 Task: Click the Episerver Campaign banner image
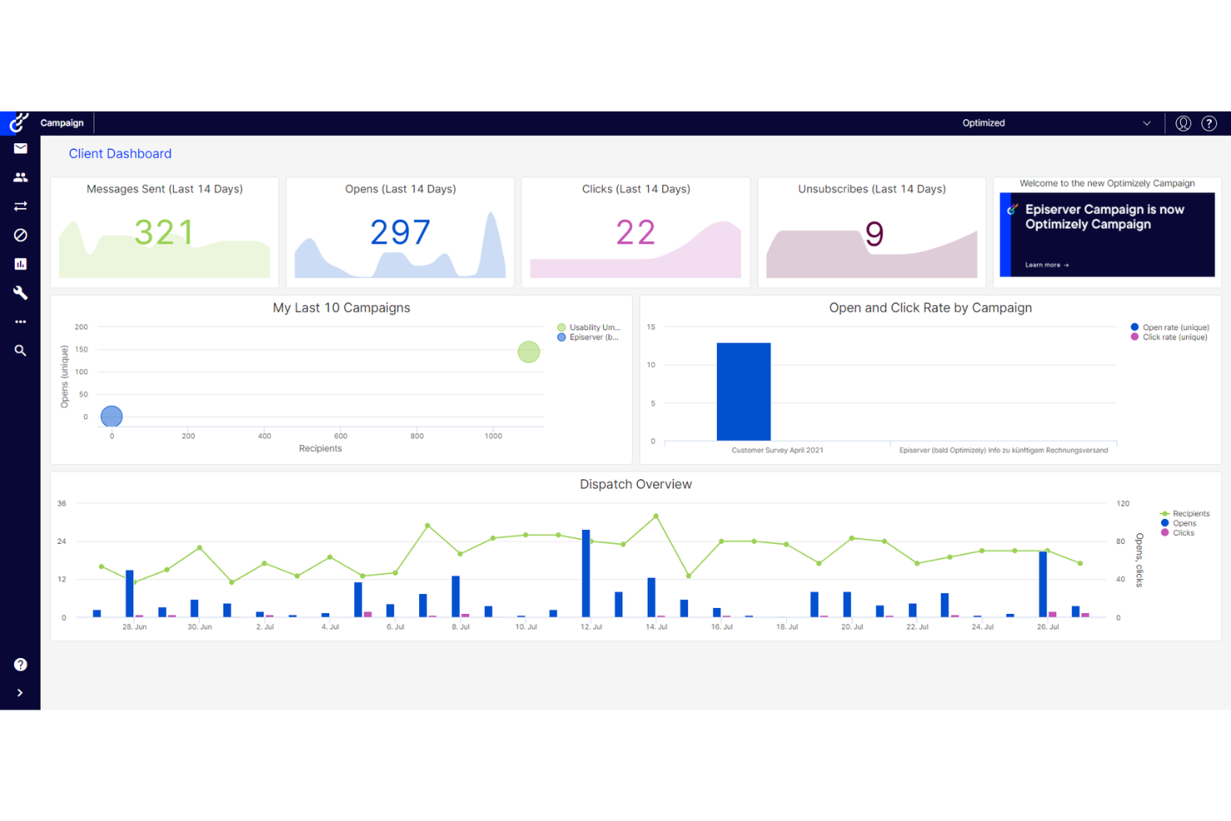pyautogui.click(x=1107, y=235)
